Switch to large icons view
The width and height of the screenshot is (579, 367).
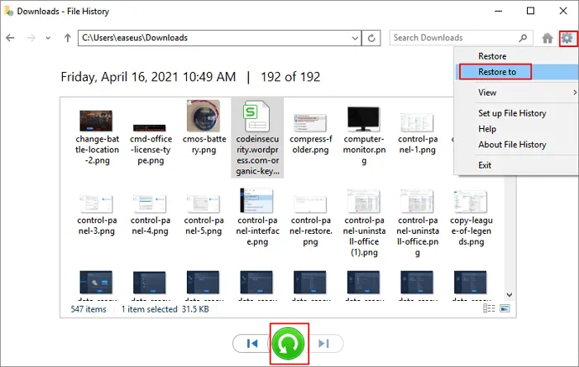click(x=505, y=309)
